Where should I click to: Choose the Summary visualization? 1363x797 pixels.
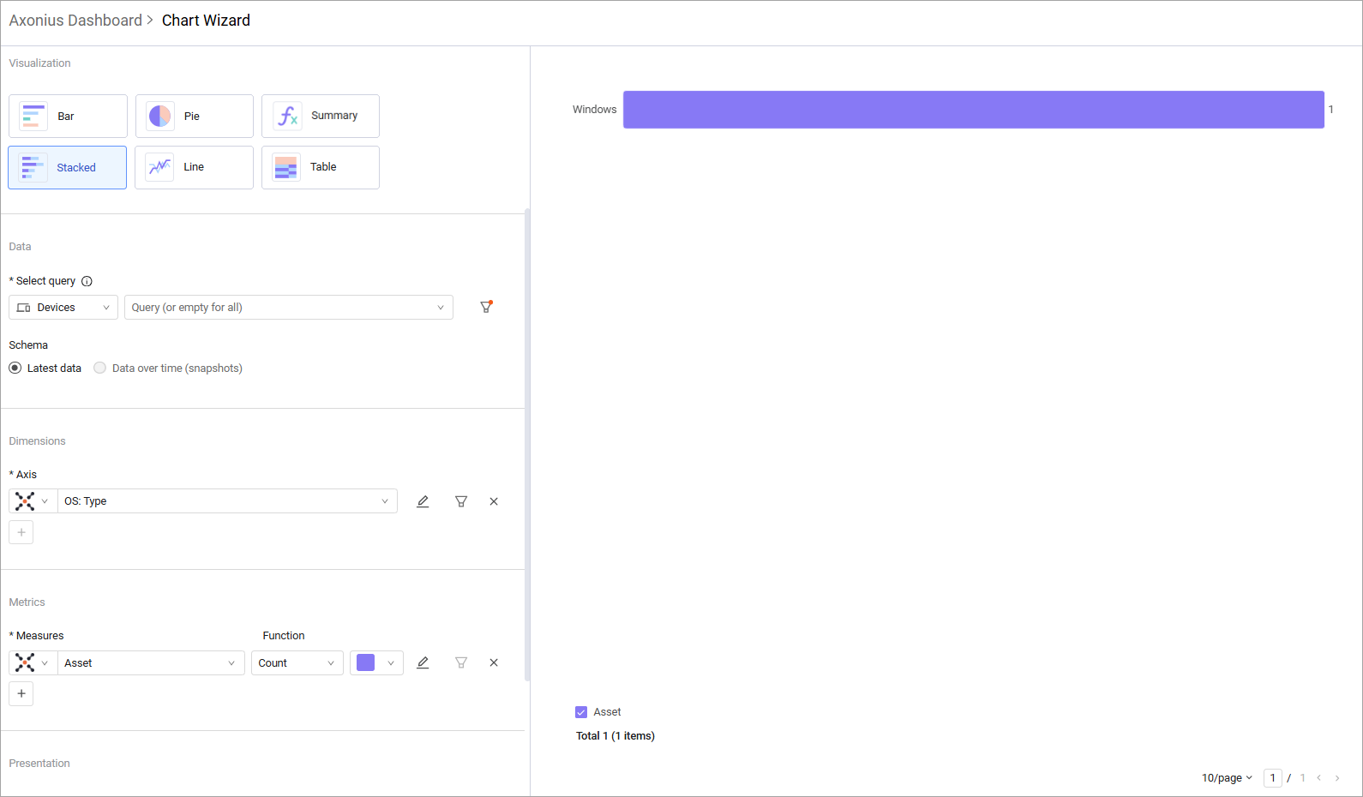pos(321,116)
